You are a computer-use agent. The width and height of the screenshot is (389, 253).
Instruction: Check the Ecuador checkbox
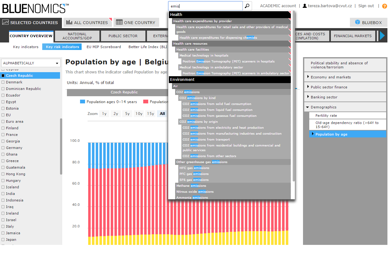(x=3, y=95)
